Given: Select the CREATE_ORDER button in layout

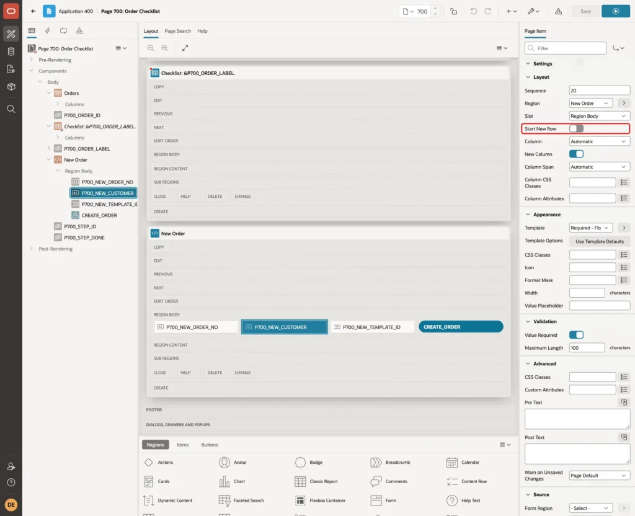Looking at the screenshot, I should point(461,327).
